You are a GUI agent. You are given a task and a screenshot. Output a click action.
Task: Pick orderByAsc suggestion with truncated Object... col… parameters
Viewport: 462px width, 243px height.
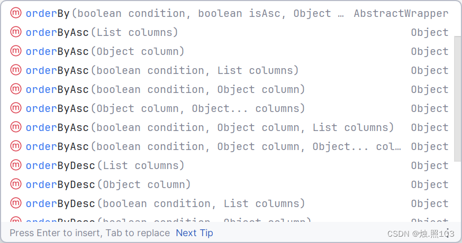click(229, 146)
